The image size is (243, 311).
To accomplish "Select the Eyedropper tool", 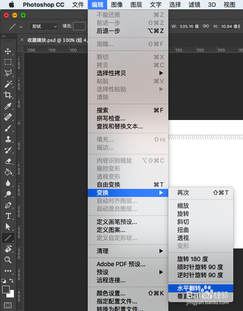I will tap(8, 106).
